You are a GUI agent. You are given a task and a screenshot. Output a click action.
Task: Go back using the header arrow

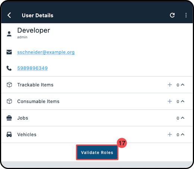click(x=9, y=15)
